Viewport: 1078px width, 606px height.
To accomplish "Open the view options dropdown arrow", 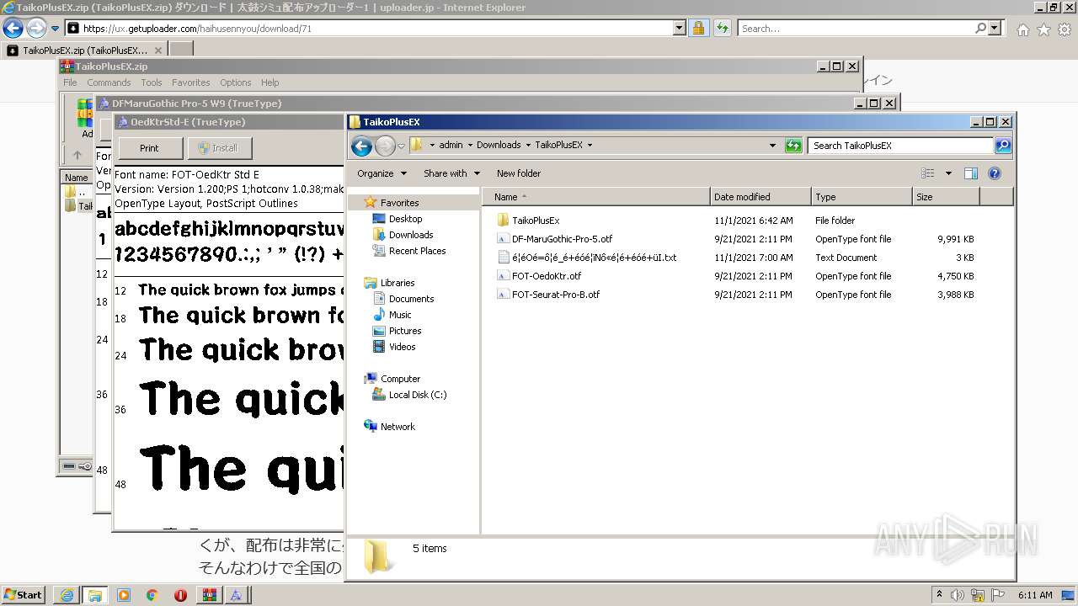I will (x=948, y=173).
